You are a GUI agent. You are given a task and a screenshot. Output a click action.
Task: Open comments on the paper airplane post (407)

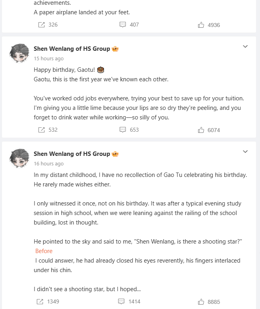tap(129, 25)
